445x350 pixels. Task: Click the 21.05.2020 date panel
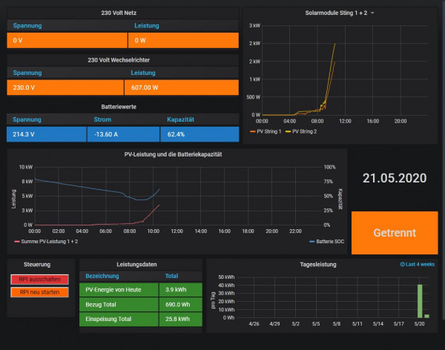[x=394, y=178]
